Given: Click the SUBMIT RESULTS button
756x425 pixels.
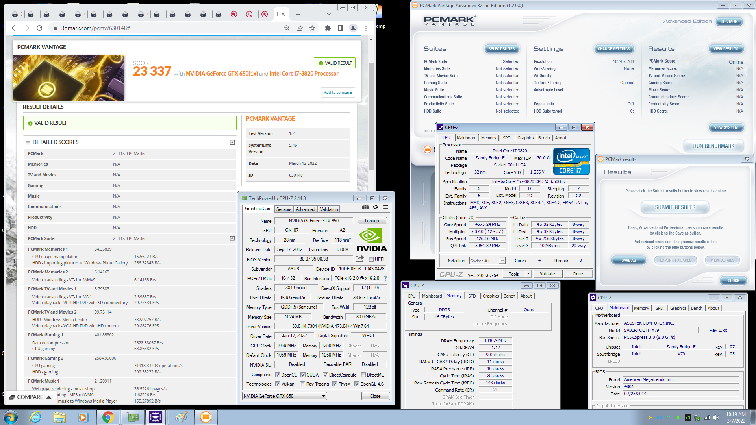Looking at the screenshot, I should 675,207.
